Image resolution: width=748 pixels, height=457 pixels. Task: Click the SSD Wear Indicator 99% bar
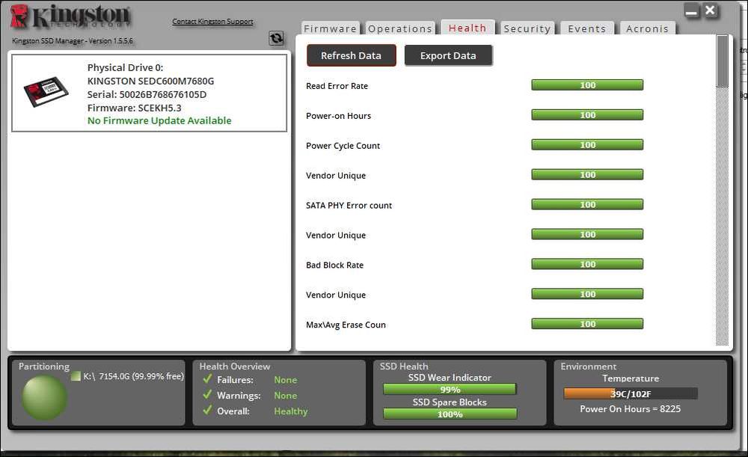(x=450, y=389)
